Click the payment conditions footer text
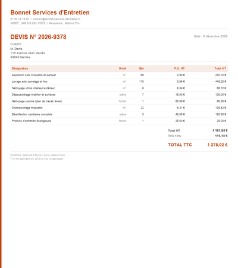The image size is (238, 268). (37, 155)
